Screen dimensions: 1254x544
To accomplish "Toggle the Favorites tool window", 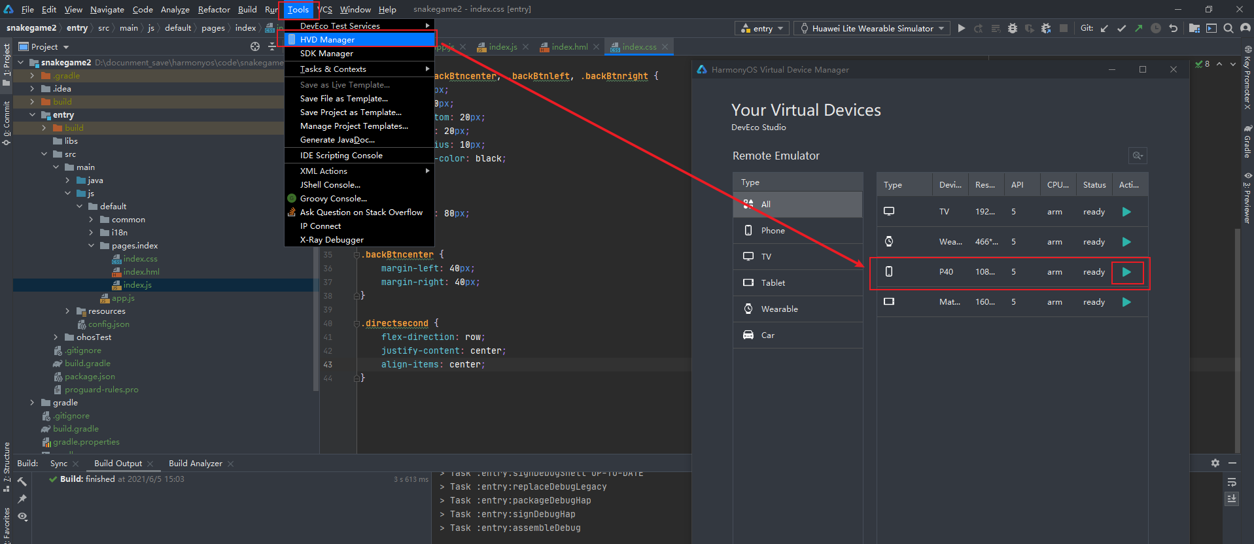I will tap(7, 525).
